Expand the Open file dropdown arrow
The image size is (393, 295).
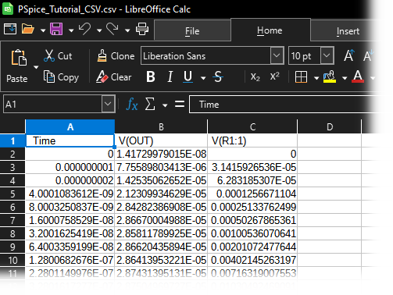[43, 30]
